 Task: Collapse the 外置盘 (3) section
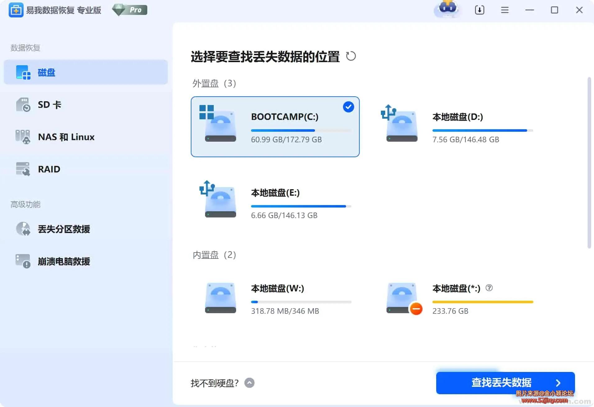pyautogui.click(x=214, y=83)
